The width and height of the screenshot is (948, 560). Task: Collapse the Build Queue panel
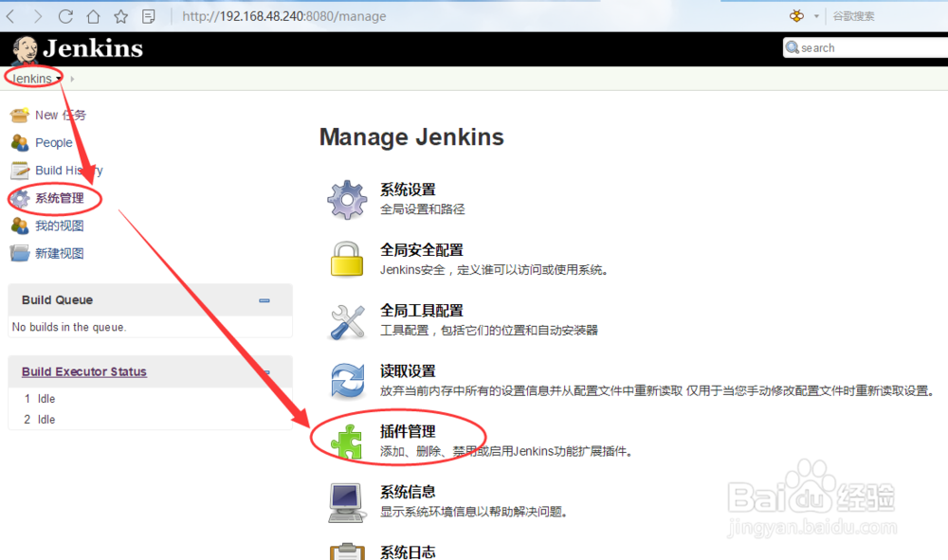[x=264, y=300]
